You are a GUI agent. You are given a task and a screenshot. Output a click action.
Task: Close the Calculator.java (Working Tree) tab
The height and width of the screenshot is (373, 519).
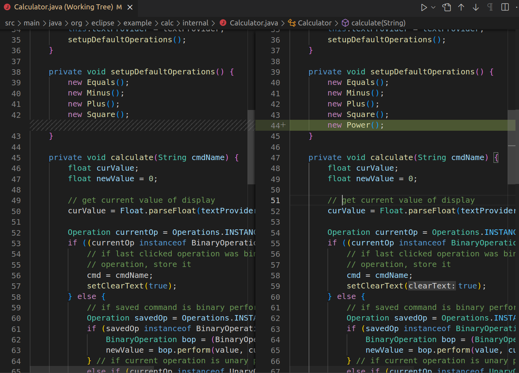130,7
